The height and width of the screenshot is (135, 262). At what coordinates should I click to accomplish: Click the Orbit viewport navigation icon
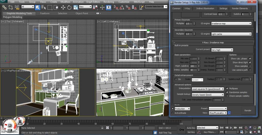255,132
